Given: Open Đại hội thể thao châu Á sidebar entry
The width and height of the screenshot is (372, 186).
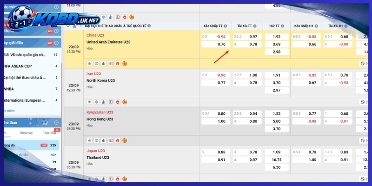Looking at the screenshot, I should pos(32,78).
